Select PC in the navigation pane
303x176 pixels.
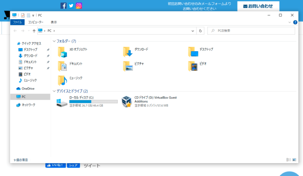(30, 97)
